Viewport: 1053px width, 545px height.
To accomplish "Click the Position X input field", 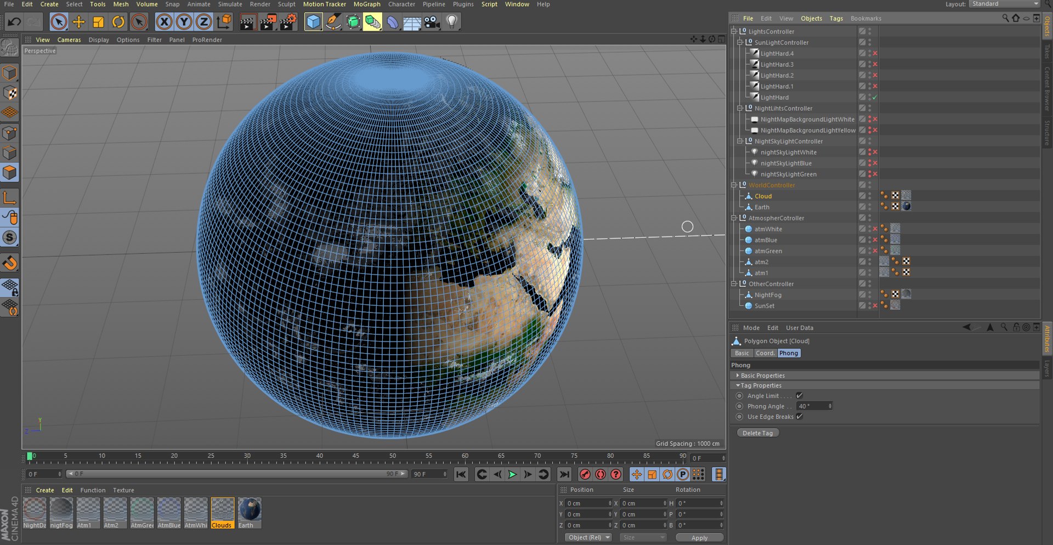I will [x=588, y=503].
